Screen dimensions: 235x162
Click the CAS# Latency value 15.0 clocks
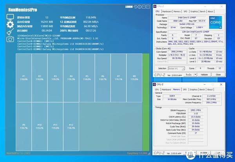pyautogui.click(x=196, y=117)
